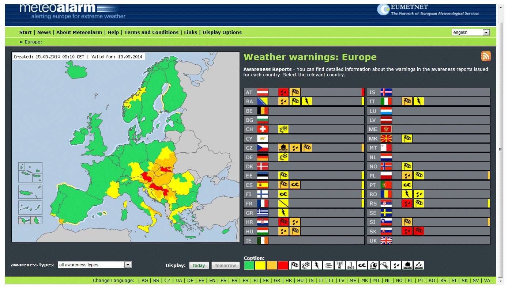Click the red swatch in caption legend
Image resolution: width=508 pixels, height=289 pixels.
283,266
